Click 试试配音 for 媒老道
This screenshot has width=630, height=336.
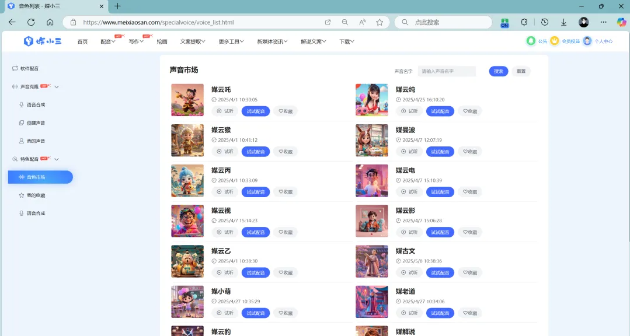(x=440, y=313)
